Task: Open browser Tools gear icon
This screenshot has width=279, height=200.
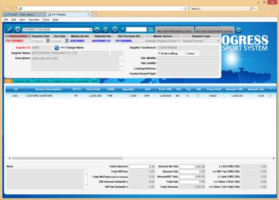Action: point(273,8)
